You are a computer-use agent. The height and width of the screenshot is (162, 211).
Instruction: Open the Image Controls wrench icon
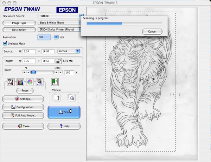click(11, 82)
